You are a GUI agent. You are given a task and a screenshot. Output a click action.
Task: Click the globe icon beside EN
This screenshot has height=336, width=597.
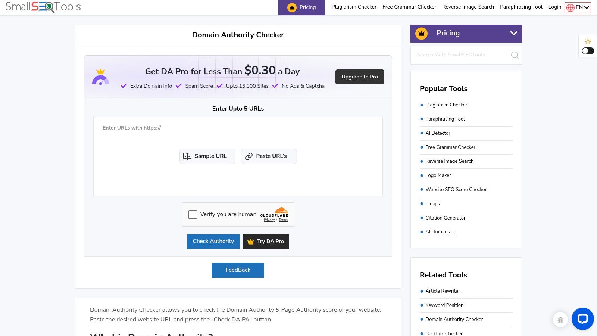click(571, 7)
